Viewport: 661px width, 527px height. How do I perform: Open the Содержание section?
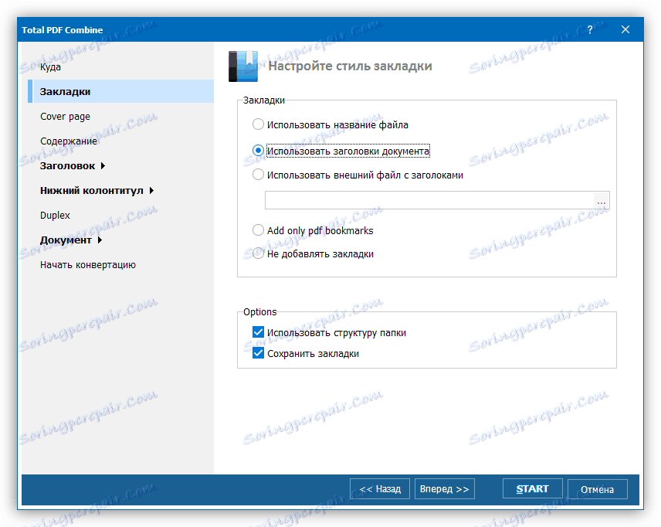coord(68,141)
